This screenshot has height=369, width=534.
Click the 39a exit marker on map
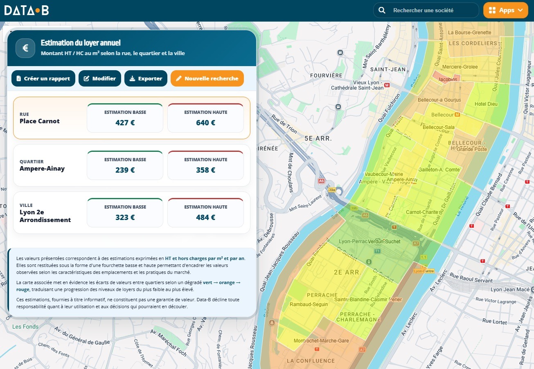(332, 190)
